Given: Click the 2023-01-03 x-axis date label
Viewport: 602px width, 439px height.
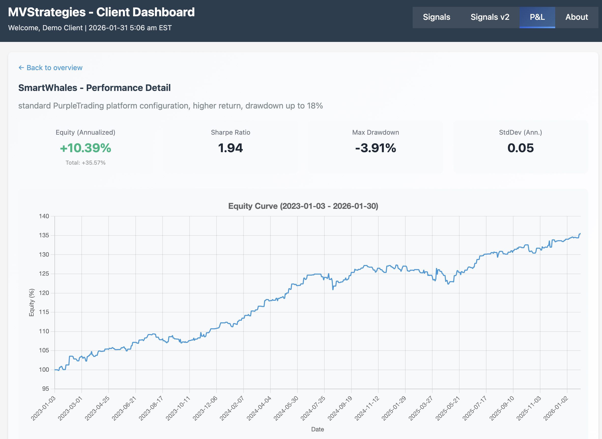Looking at the screenshot, I should [43, 408].
